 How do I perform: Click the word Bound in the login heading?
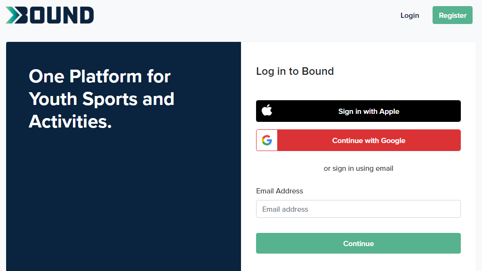[318, 72]
